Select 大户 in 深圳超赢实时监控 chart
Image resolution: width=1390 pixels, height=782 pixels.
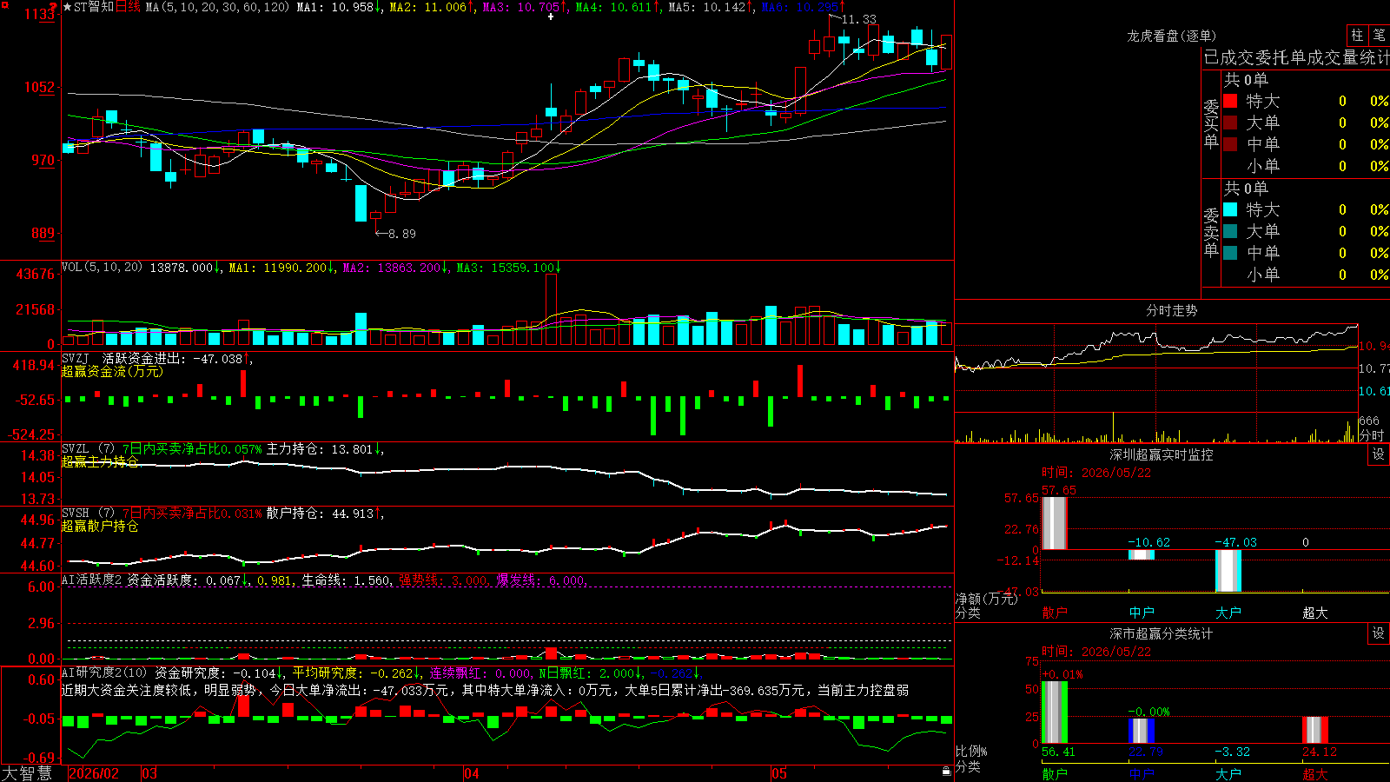tap(1228, 612)
